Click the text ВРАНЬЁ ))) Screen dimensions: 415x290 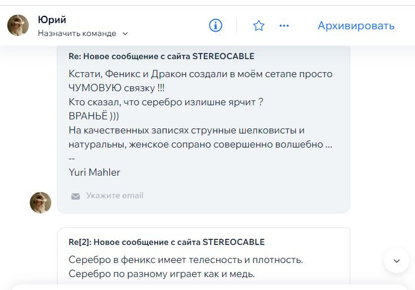click(x=93, y=116)
